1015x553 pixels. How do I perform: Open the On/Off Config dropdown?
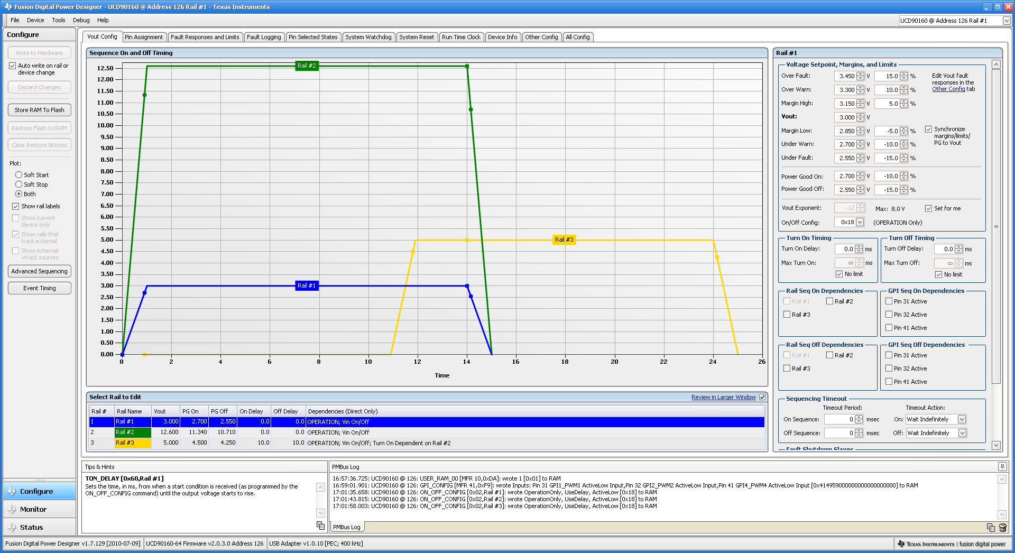tap(860, 223)
